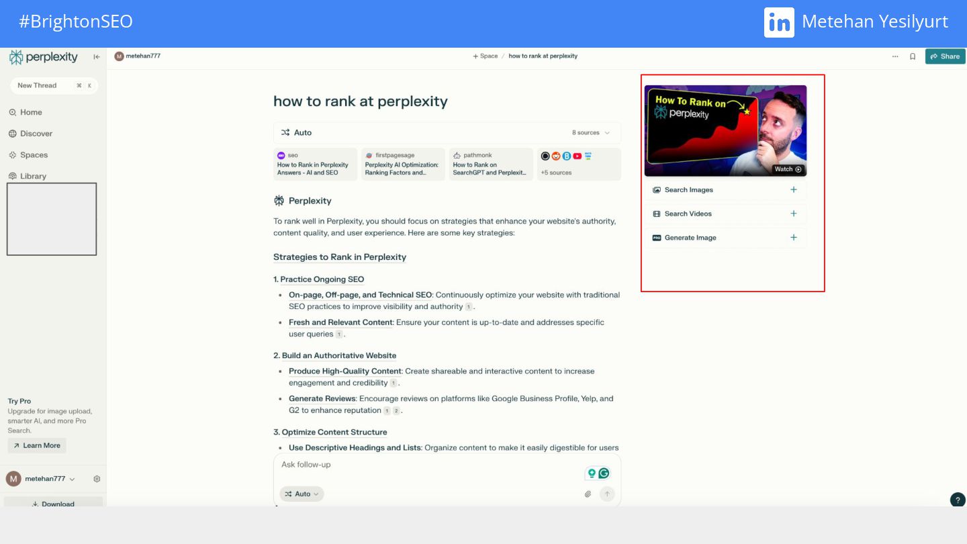Click the green Grammarly G icon
Screen dimensions: 967x544
pos(604,473)
